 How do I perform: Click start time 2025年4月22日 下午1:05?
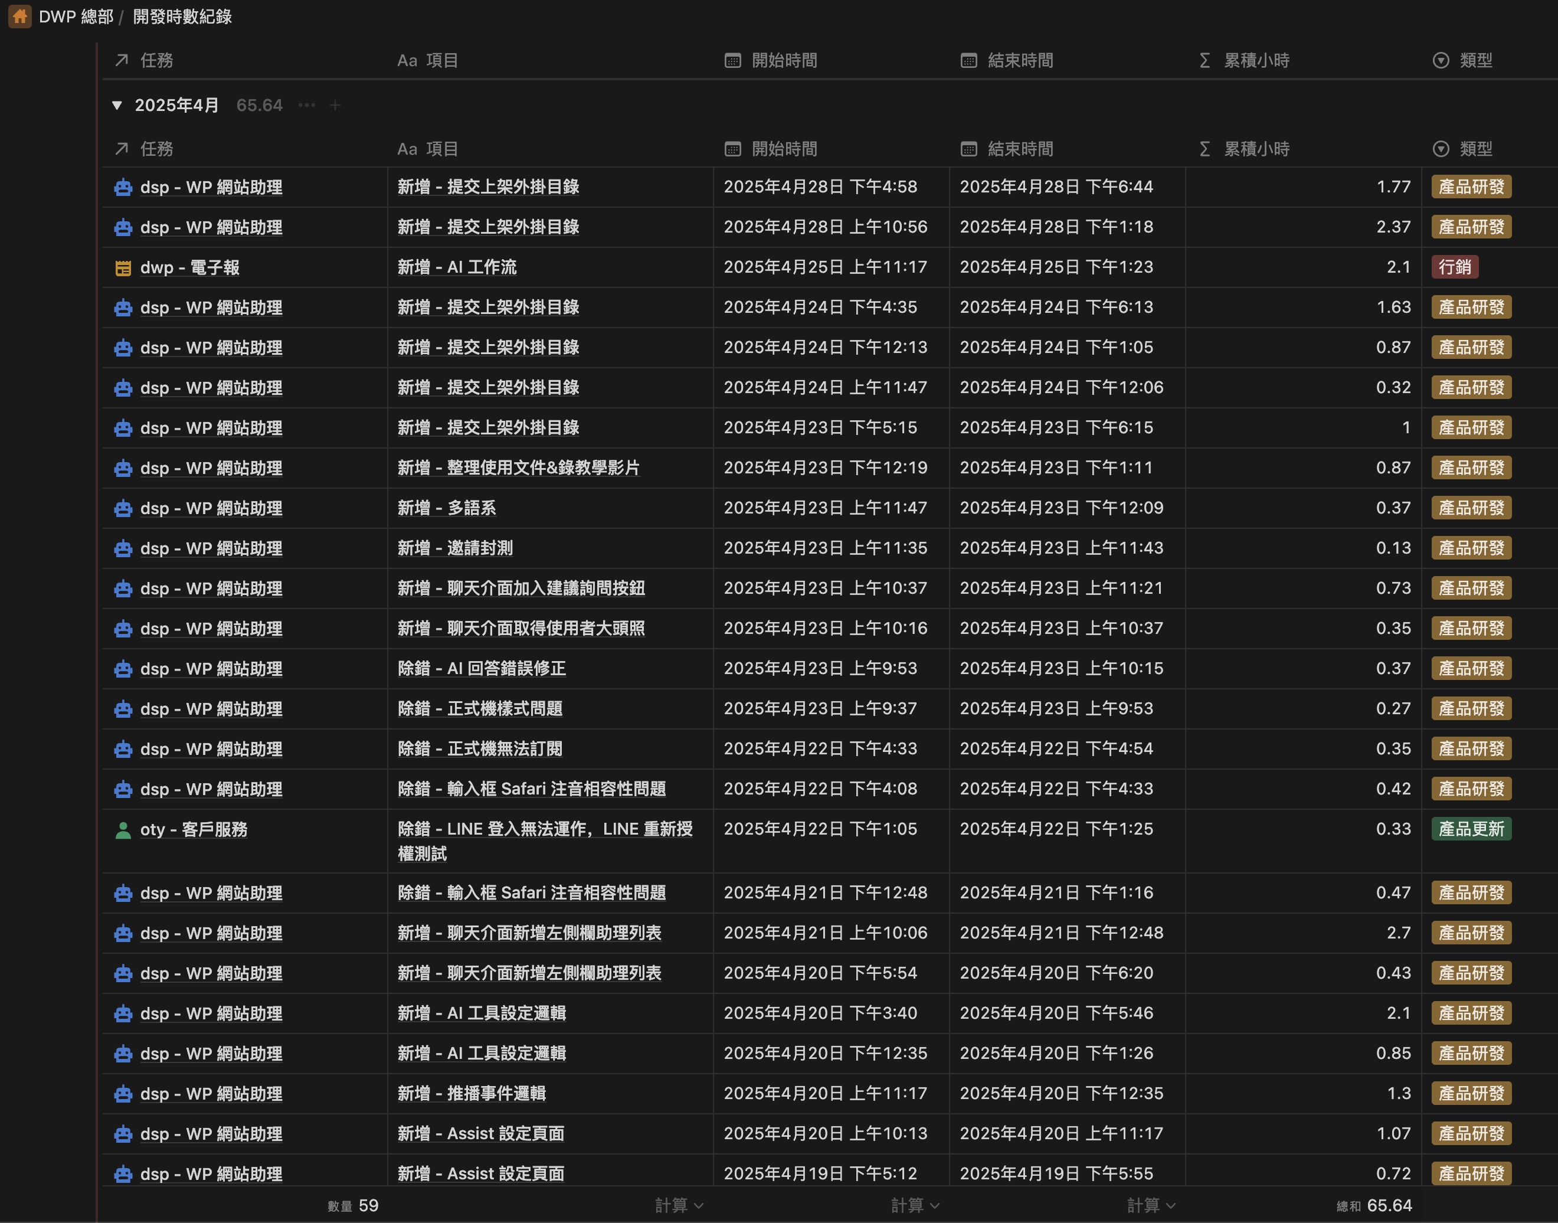pyautogui.click(x=820, y=829)
